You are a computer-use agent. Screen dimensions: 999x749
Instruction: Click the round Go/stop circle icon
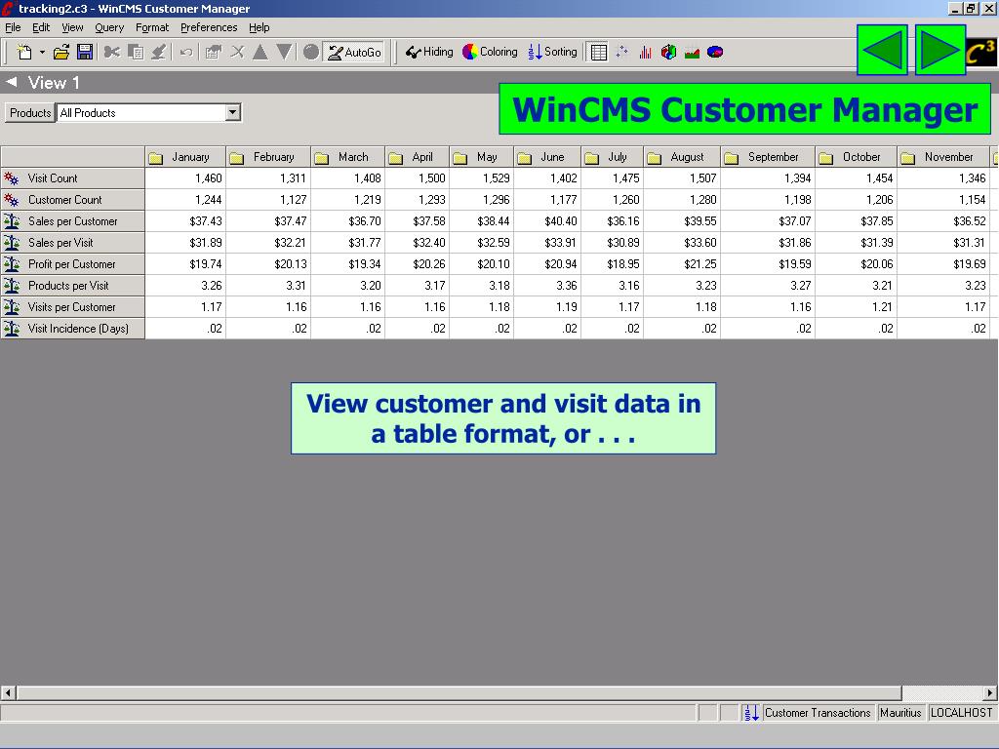click(311, 53)
